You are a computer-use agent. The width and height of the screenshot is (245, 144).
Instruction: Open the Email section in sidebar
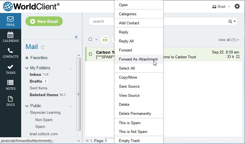[x=10, y=21]
